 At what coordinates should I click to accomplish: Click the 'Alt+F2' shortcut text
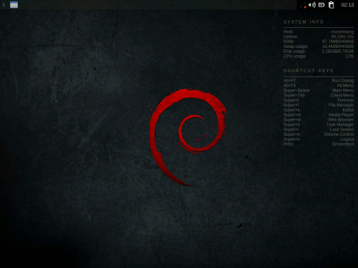[289, 81]
